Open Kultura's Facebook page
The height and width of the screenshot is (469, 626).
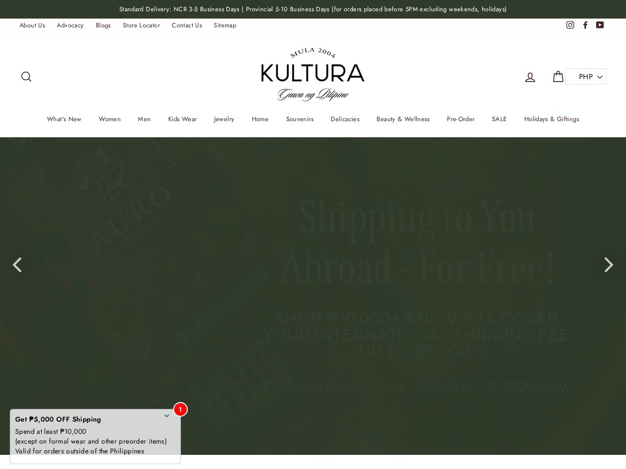click(x=585, y=25)
